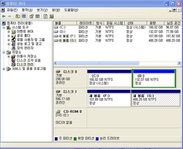Open the 동작(A) menu

(27, 10)
